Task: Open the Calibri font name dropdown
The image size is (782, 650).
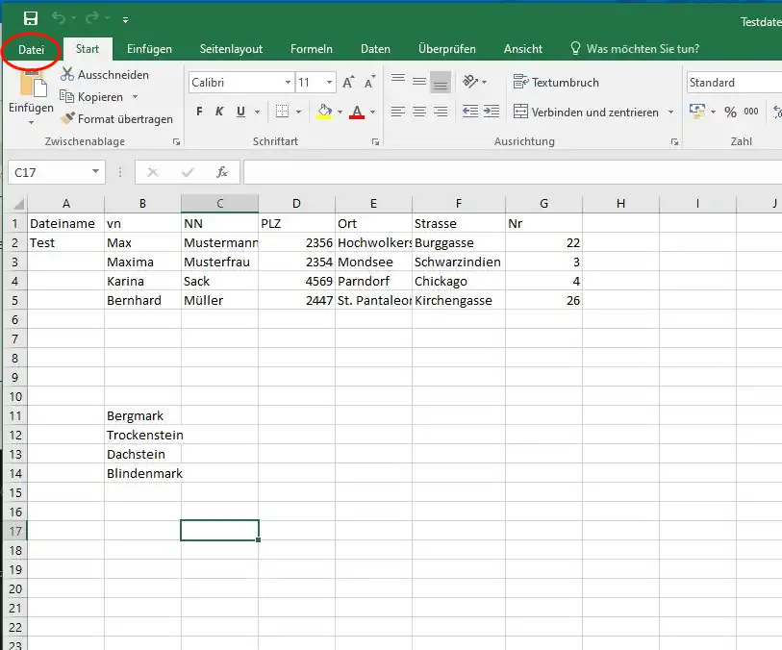Action: (x=287, y=83)
